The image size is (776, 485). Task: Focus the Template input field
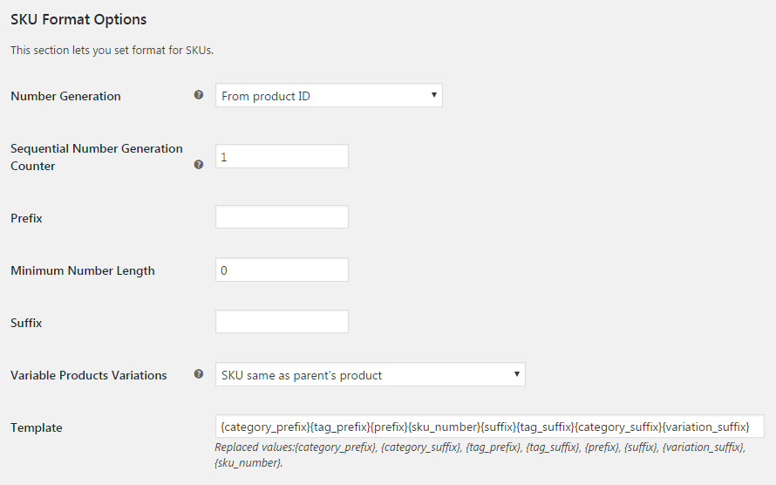click(x=489, y=426)
